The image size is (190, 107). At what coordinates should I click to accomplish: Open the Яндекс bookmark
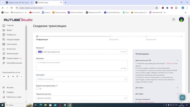(x=5, y=12)
